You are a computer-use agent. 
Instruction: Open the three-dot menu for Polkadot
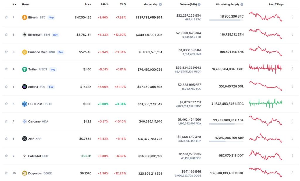point(292,156)
